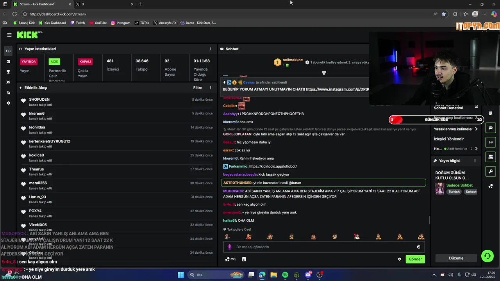Open File Explorer from the taskbar
The image size is (500, 281).
tap(273, 275)
